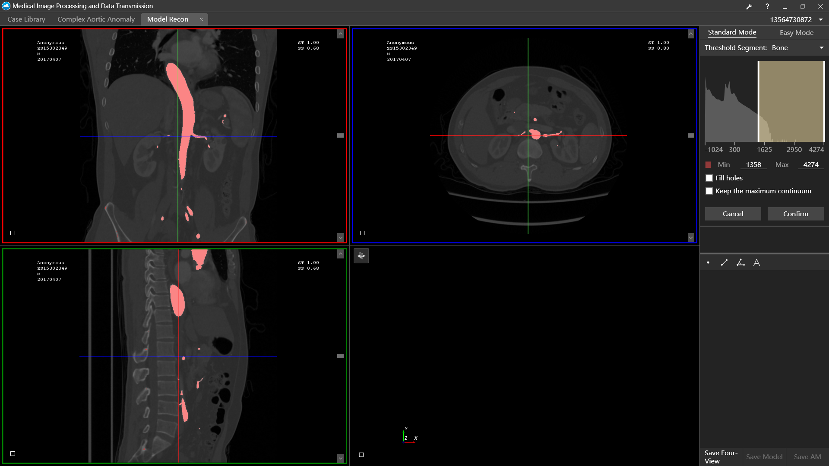Open the account number dropdown arrow
Image resolution: width=829 pixels, height=466 pixels.
point(821,20)
